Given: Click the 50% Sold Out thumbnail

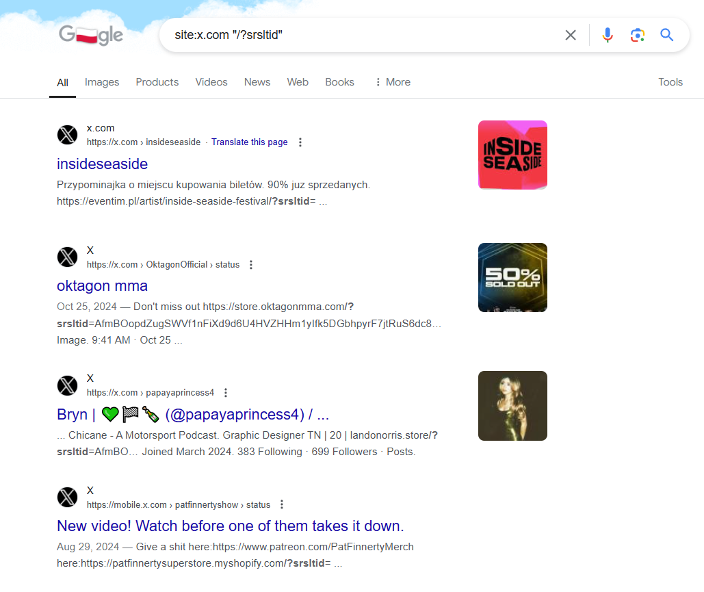Looking at the screenshot, I should [512, 278].
